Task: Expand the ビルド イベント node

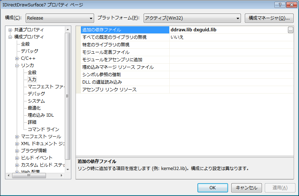Action: point(17,158)
